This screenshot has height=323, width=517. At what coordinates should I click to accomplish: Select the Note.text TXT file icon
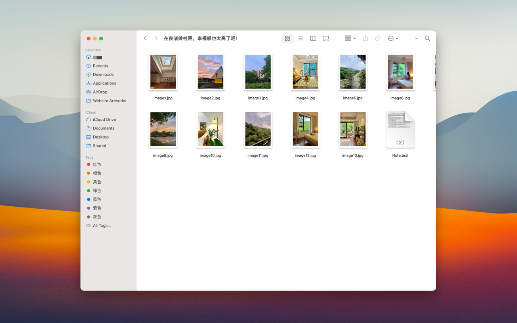[400, 129]
